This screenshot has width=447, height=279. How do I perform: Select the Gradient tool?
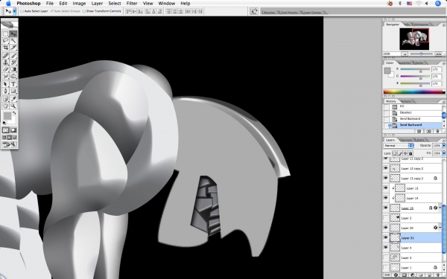click(x=13, y=69)
